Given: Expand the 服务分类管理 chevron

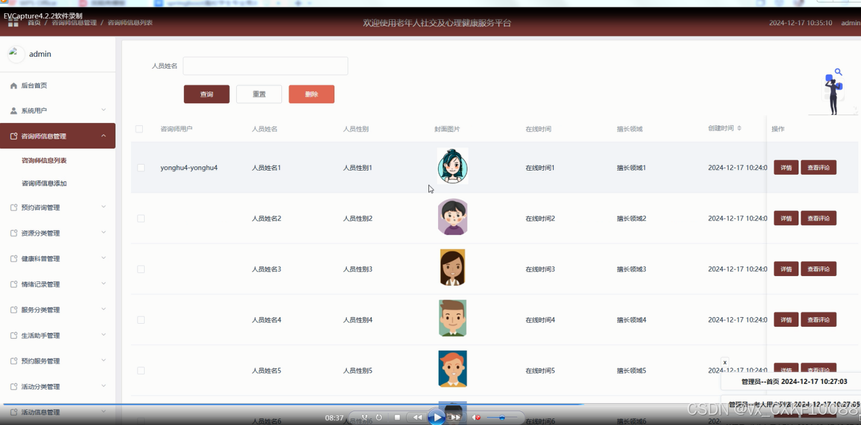Looking at the screenshot, I should click(x=104, y=309).
